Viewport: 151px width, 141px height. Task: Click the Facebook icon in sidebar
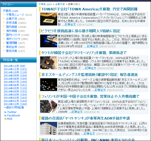click(5, 115)
